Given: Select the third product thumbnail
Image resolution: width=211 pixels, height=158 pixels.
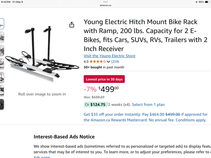Looking at the screenshot, I should (2, 51).
